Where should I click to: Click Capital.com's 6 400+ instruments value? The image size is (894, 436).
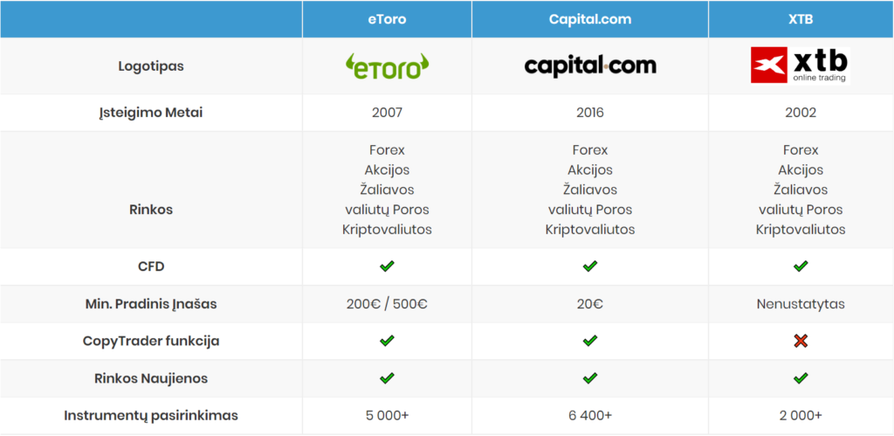pos(590,415)
